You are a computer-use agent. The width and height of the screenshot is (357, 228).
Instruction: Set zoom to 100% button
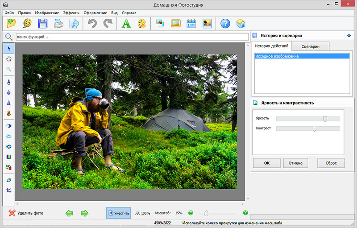click(142, 213)
